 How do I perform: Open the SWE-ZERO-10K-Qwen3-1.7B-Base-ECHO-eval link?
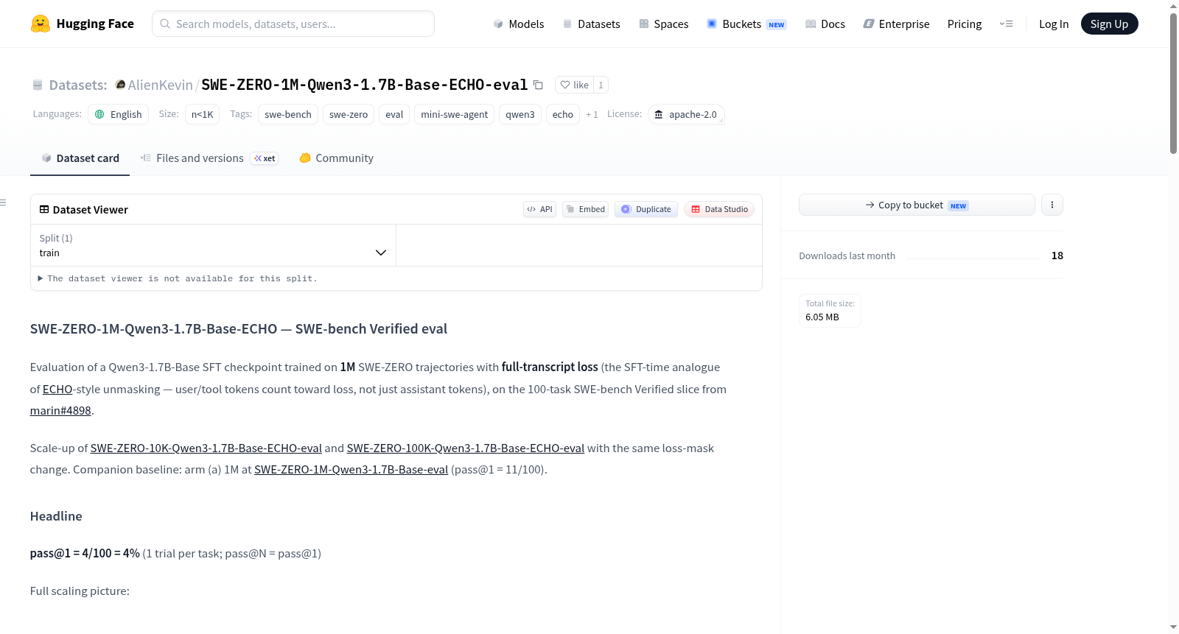206,448
